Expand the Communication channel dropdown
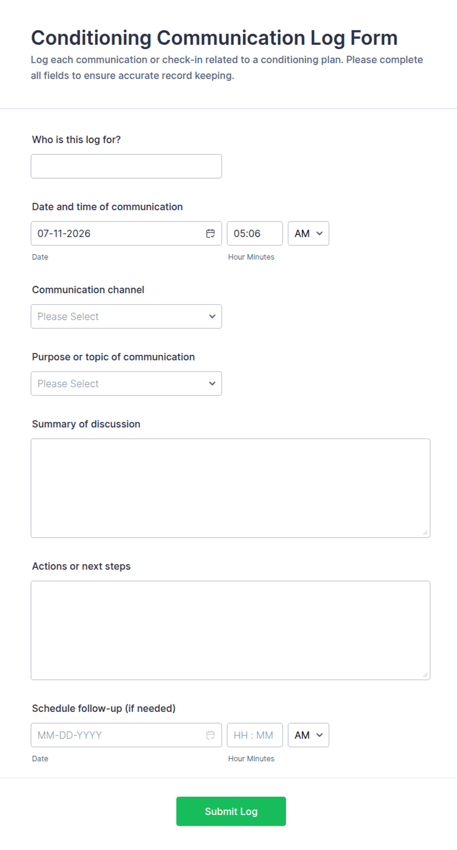The height and width of the screenshot is (850, 457). coord(126,316)
